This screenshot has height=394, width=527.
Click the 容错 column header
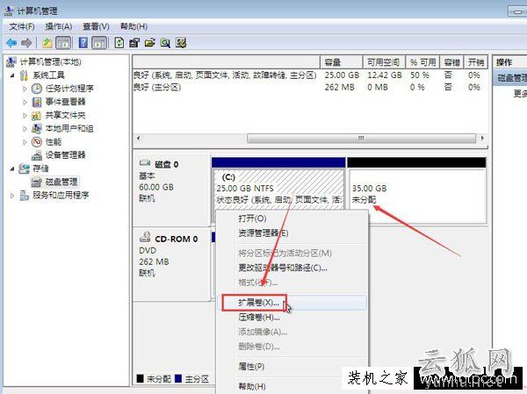tap(451, 62)
